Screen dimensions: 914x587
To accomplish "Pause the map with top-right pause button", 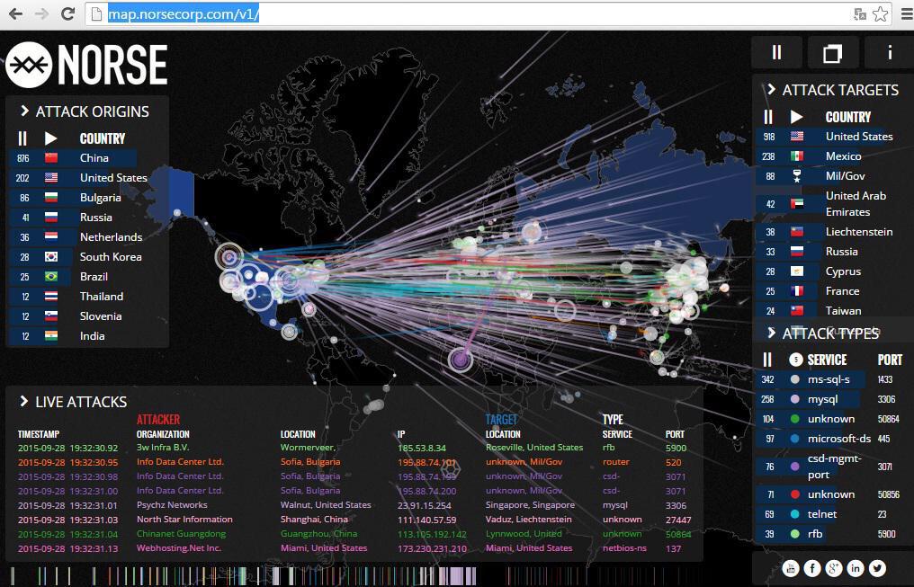I will click(776, 53).
